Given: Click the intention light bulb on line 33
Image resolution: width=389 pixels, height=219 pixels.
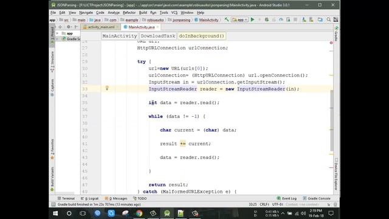Looking at the screenshot, I should 107,88.
